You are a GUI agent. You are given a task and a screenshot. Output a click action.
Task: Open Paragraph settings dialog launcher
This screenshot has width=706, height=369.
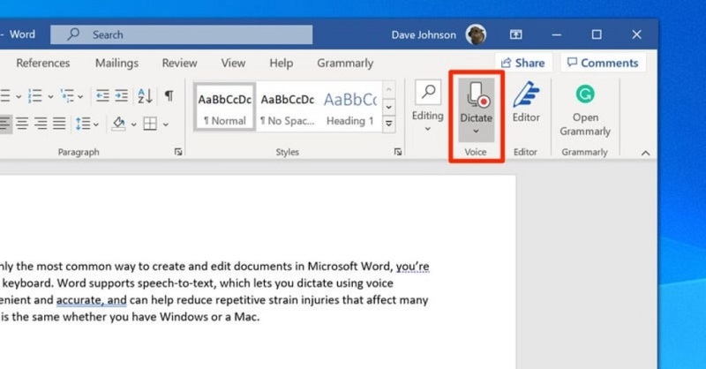click(x=178, y=152)
